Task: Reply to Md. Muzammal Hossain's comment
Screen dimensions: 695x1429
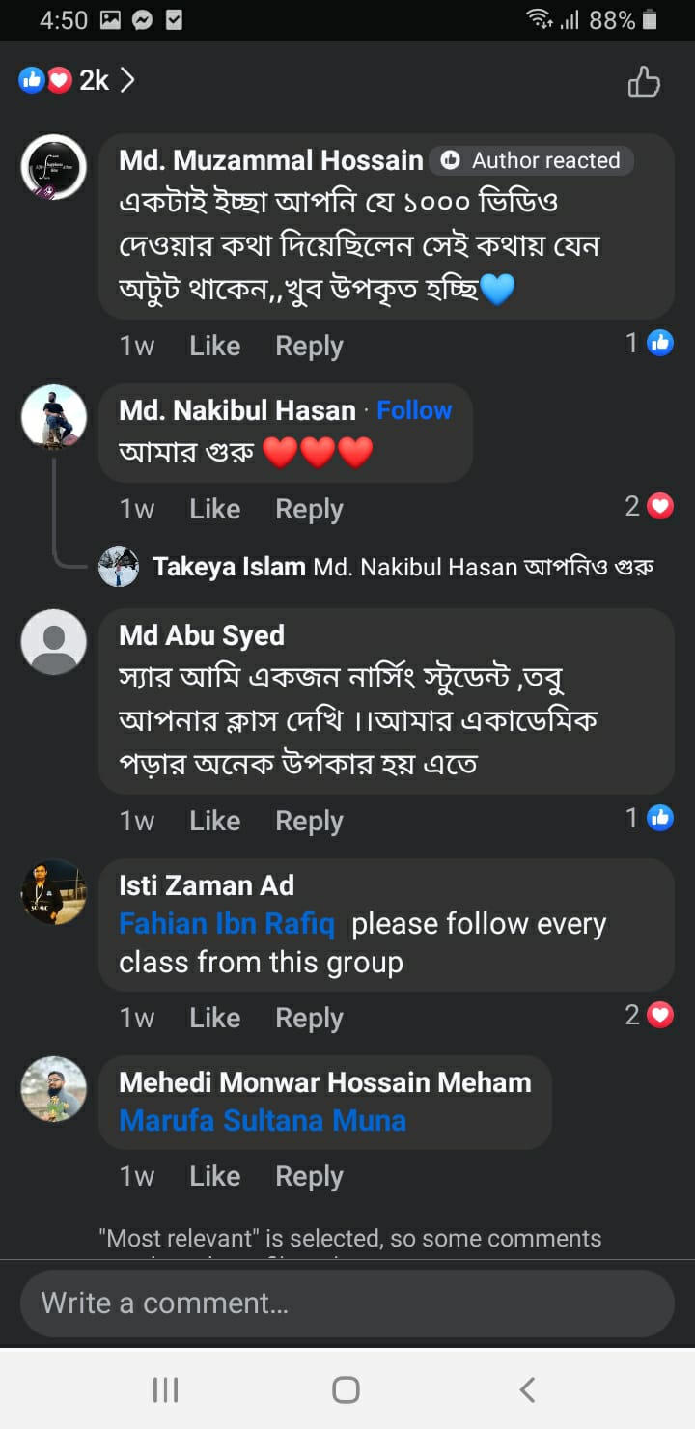Action: pyautogui.click(x=309, y=346)
